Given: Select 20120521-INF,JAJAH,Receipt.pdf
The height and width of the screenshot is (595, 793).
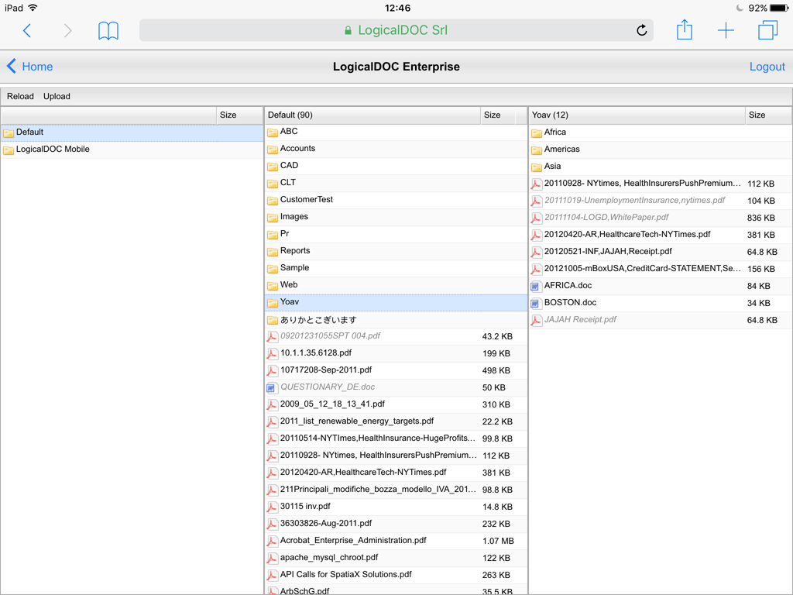Looking at the screenshot, I should (x=660, y=252).
